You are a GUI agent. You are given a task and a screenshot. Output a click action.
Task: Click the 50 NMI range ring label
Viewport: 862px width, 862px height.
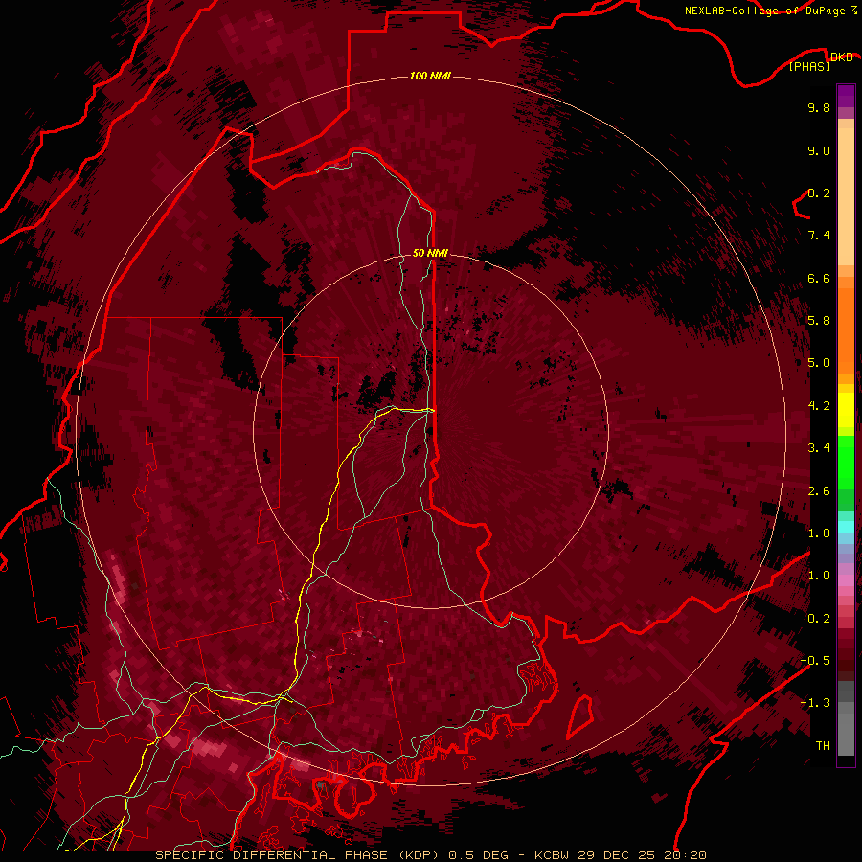(430, 253)
